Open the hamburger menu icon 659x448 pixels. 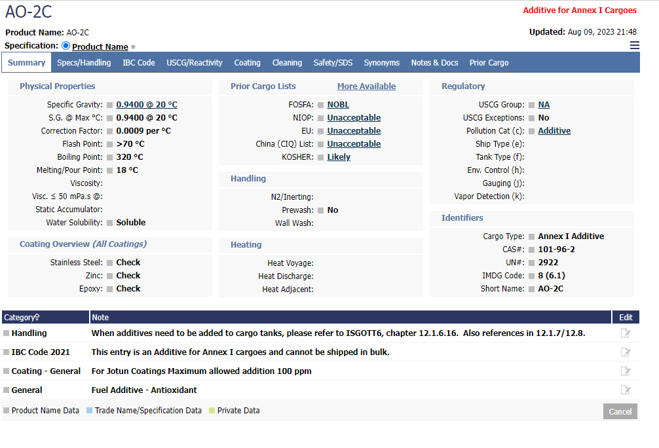[x=634, y=45]
